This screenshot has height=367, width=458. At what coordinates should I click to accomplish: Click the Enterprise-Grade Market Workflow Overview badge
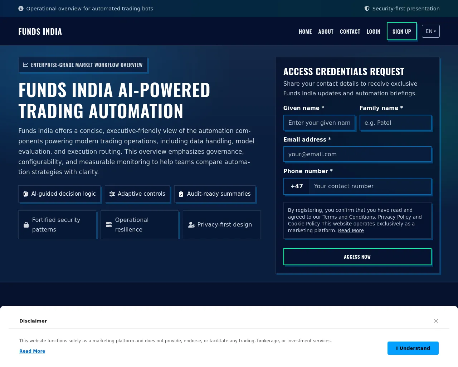click(83, 65)
